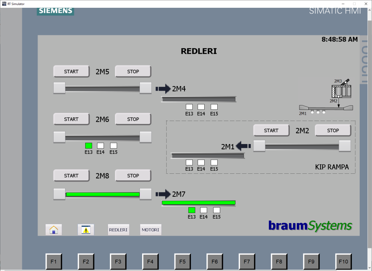Click the braumSystems logo
The height and width of the screenshot is (271, 372).
pos(310,225)
